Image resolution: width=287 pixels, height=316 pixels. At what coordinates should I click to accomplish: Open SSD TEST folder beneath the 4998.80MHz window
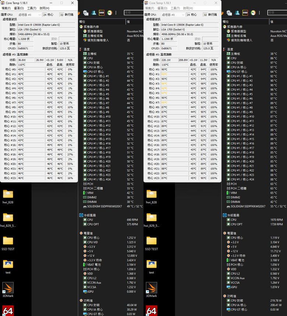pos(152,243)
